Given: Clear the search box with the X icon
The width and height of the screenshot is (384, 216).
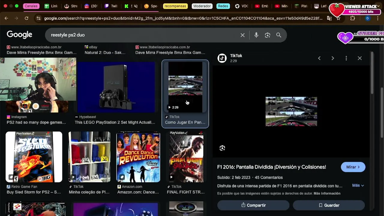Looking at the screenshot, I should click(x=242, y=35).
